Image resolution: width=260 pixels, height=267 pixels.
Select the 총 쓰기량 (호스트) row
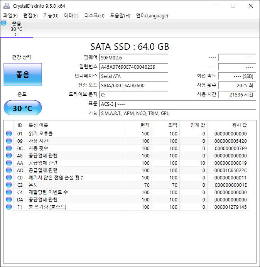pos(127,207)
